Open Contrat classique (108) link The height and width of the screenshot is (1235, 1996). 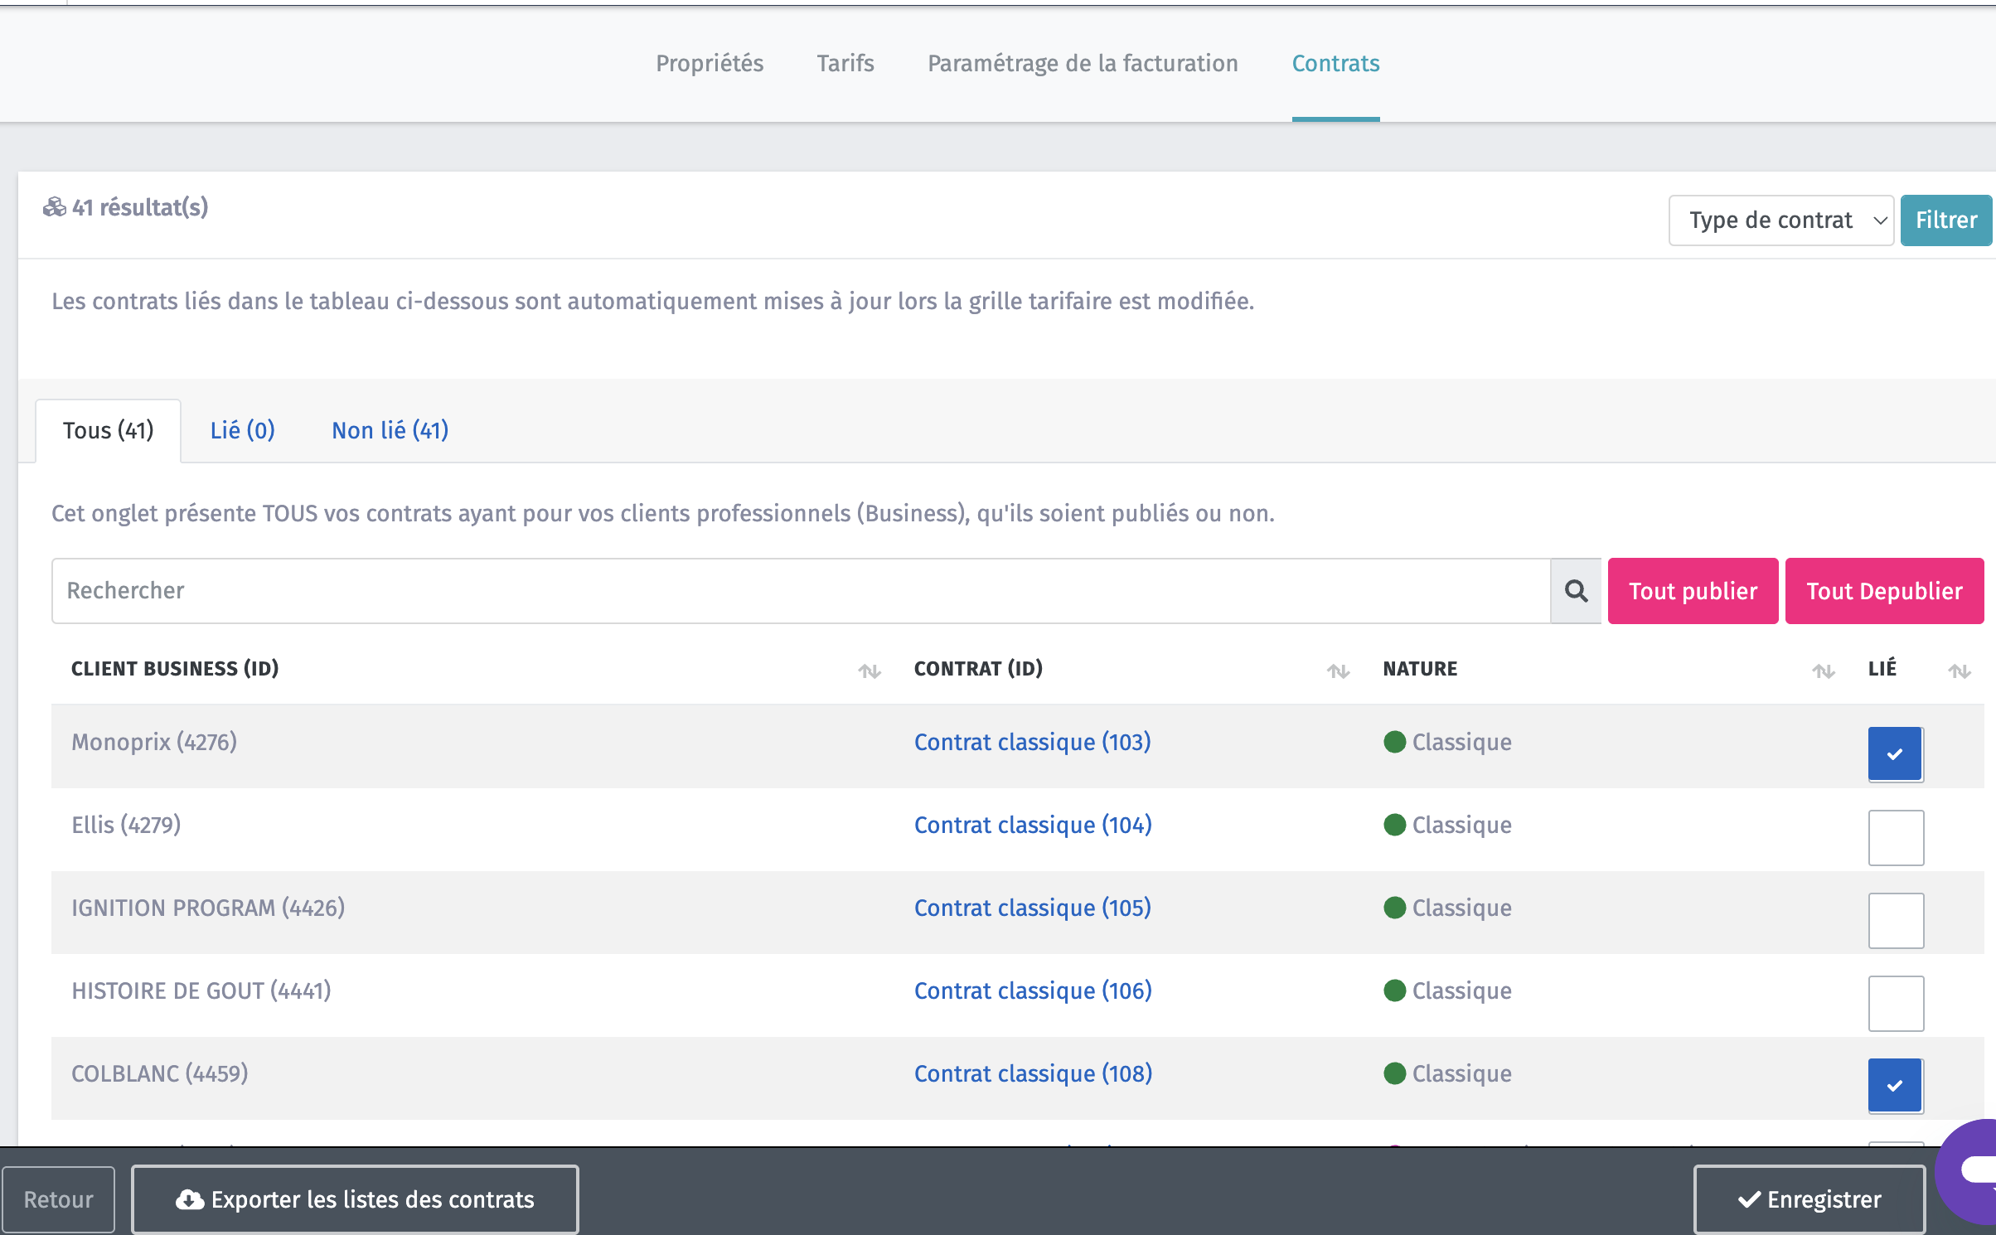[1033, 1074]
